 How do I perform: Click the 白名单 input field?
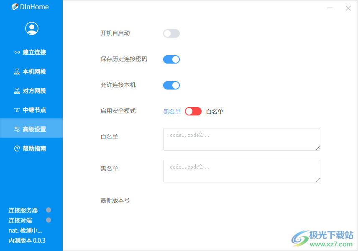(x=241, y=139)
